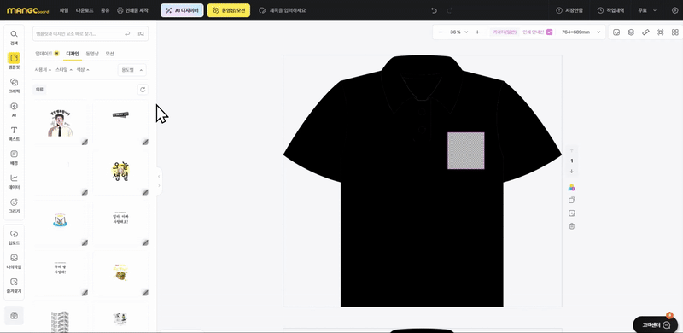Open the 용도별 sort dropdown

[x=132, y=70]
